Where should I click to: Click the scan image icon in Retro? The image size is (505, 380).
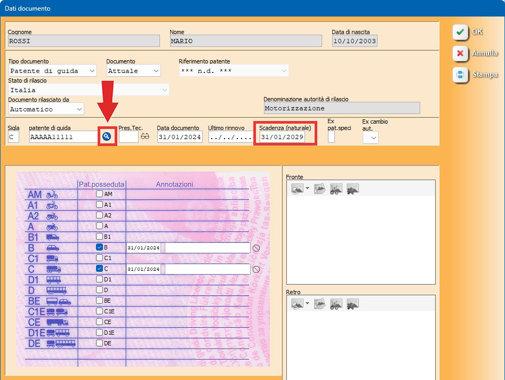[x=297, y=304]
